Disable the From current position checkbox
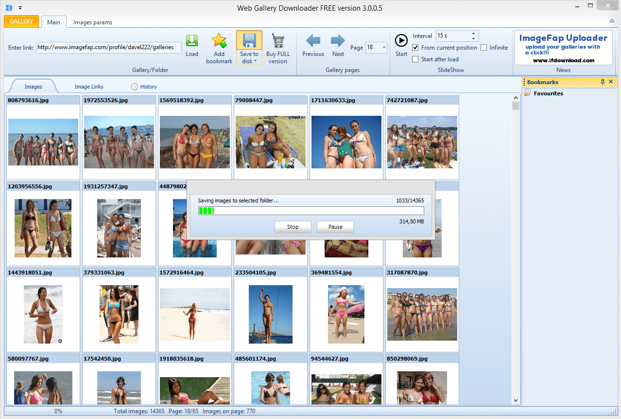 (415, 48)
